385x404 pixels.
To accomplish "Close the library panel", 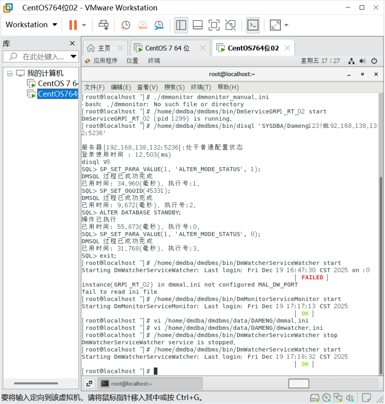I will [72, 43].
